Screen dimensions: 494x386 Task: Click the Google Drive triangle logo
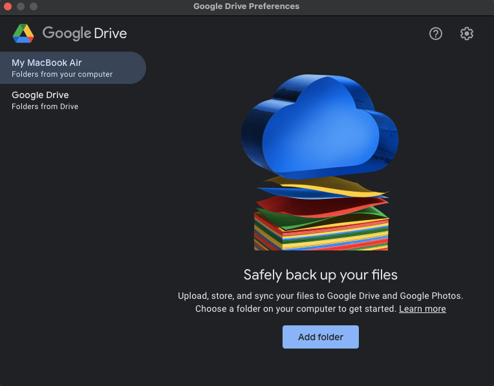coord(23,34)
